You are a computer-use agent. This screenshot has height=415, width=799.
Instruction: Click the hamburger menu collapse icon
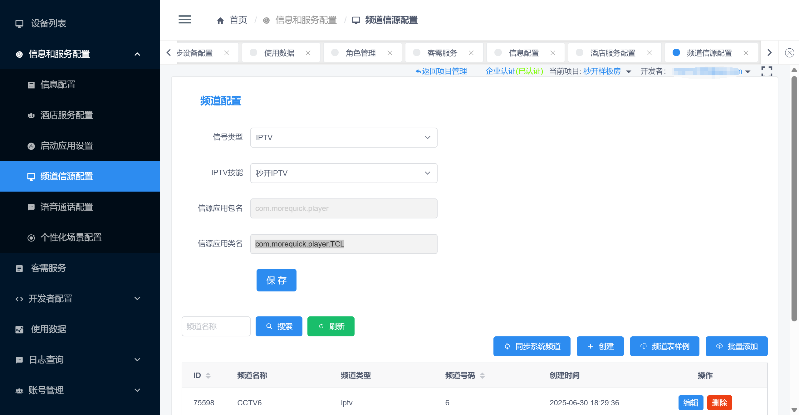pyautogui.click(x=184, y=19)
